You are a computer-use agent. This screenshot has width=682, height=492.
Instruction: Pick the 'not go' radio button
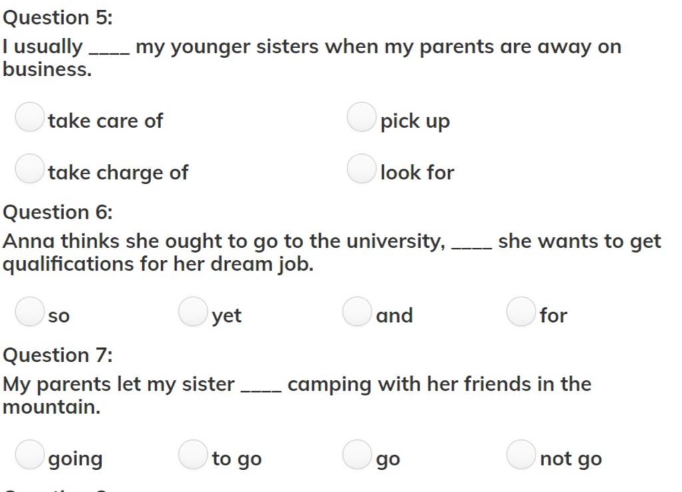click(521, 454)
